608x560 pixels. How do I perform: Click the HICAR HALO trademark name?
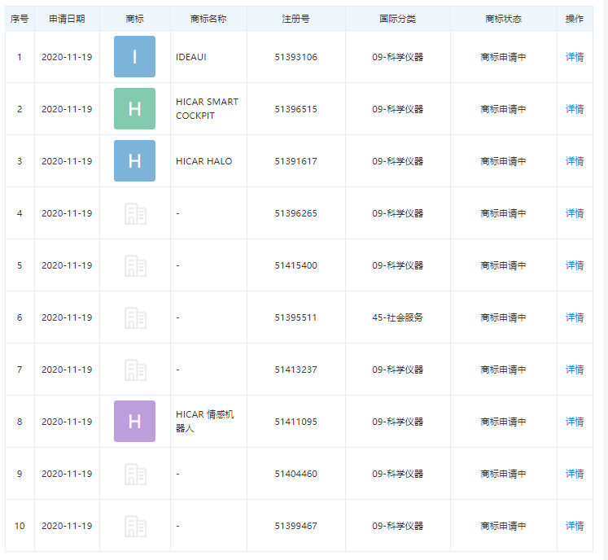pyautogui.click(x=203, y=161)
